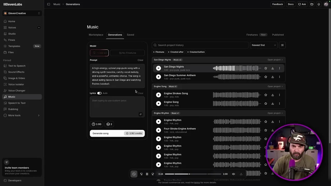The image size is (331, 186).
Task: Add a new voice with plus icon
Action: (x=39, y=28)
